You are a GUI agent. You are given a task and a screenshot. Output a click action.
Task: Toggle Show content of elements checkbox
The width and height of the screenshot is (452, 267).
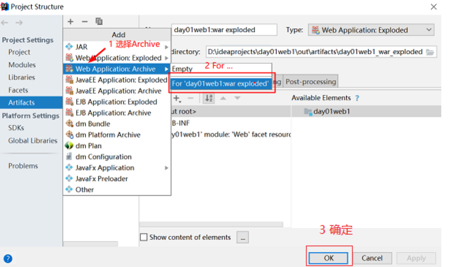[x=143, y=237]
